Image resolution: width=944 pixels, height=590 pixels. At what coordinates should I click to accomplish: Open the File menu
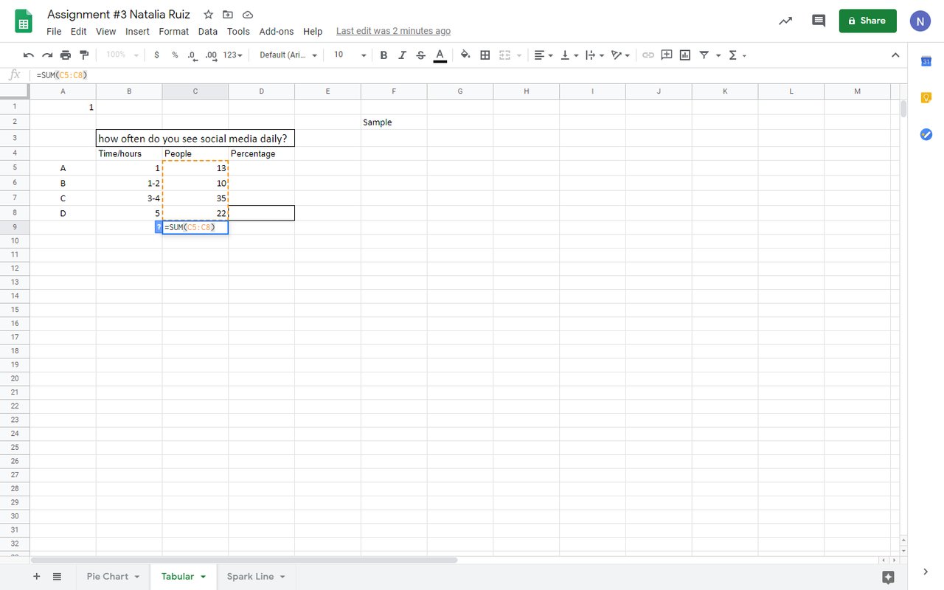point(54,32)
